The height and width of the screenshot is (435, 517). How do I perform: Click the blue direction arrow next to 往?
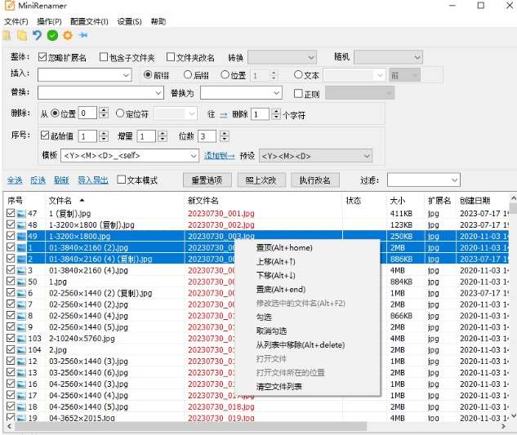pyautogui.click(x=223, y=114)
